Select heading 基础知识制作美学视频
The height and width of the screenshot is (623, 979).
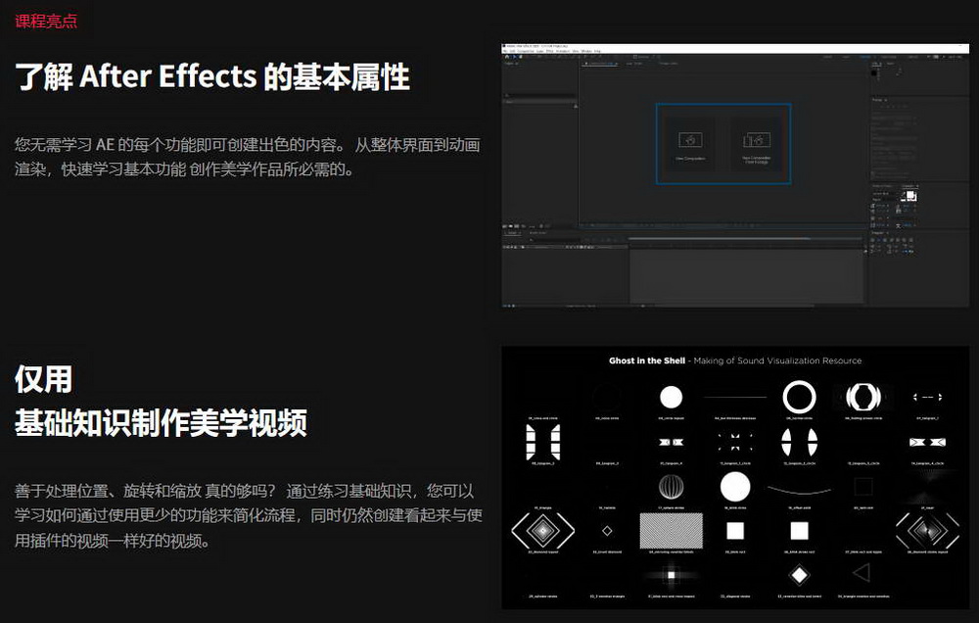click(161, 422)
